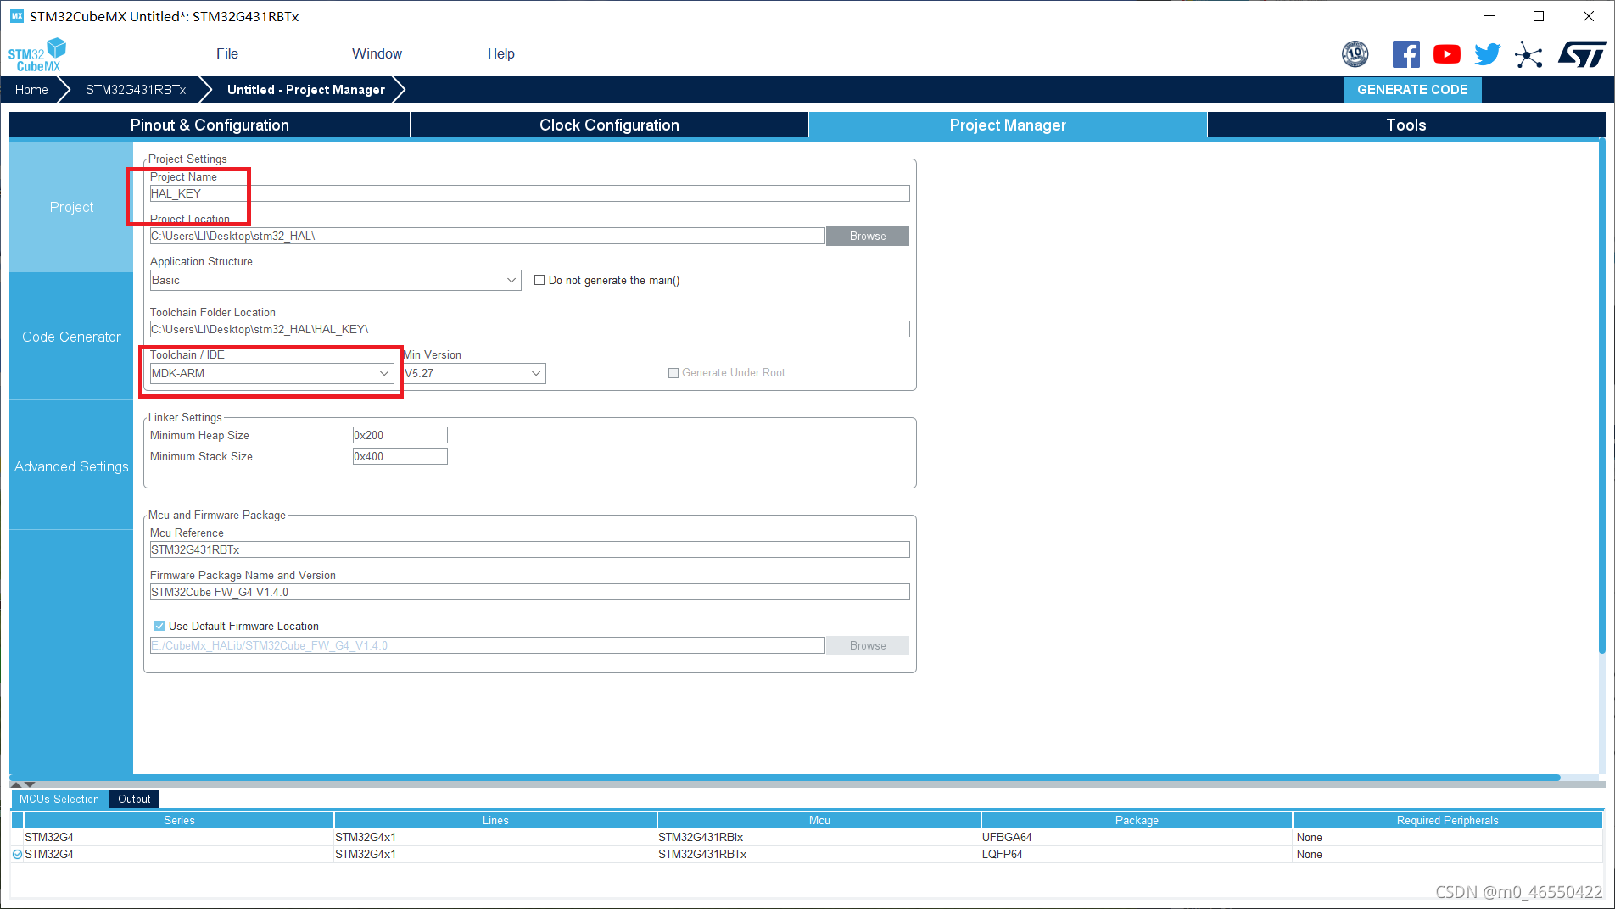Open the Toolchain / IDE dropdown

coord(271,373)
